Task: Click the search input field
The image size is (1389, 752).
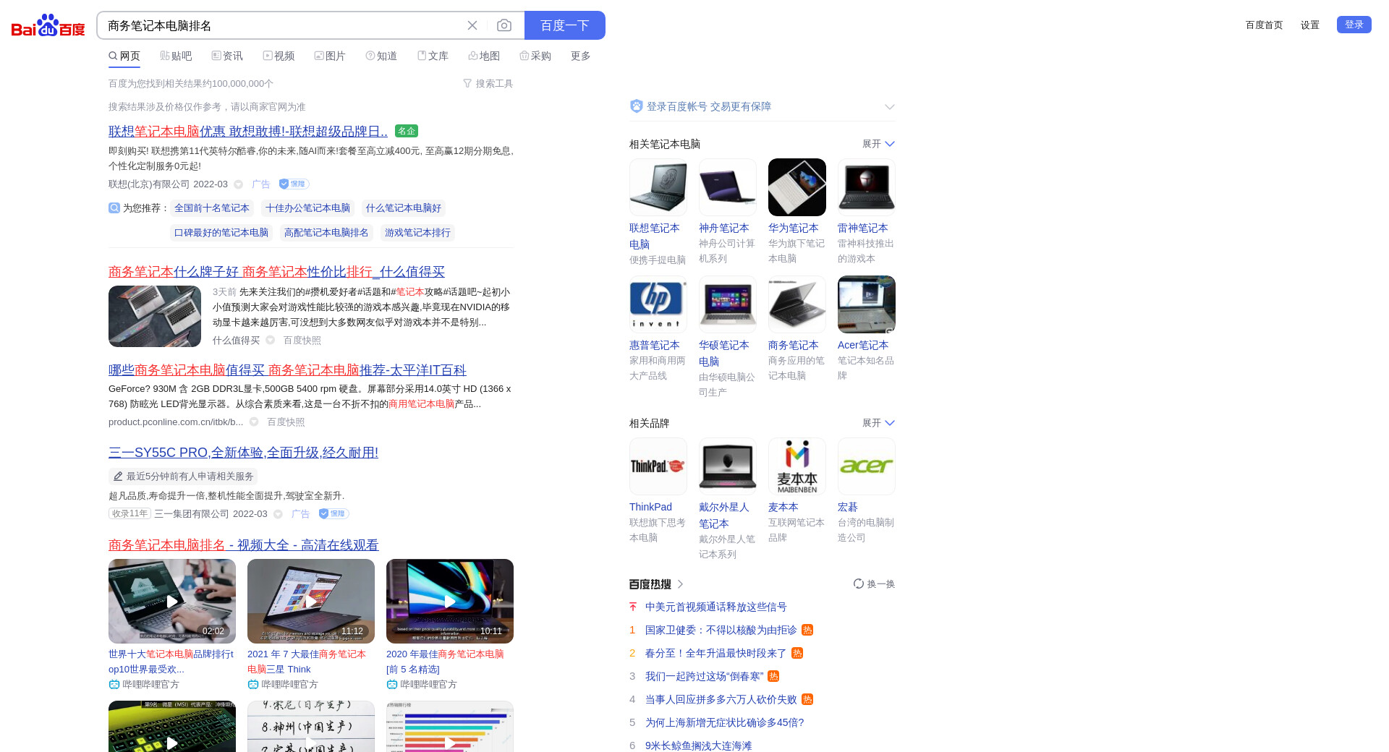Action: tap(282, 25)
